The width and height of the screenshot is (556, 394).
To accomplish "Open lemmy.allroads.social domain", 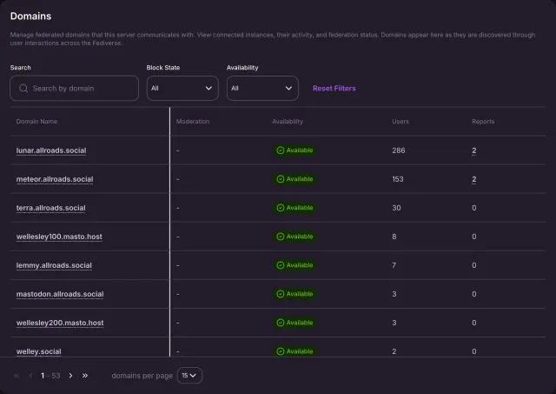I will (54, 265).
